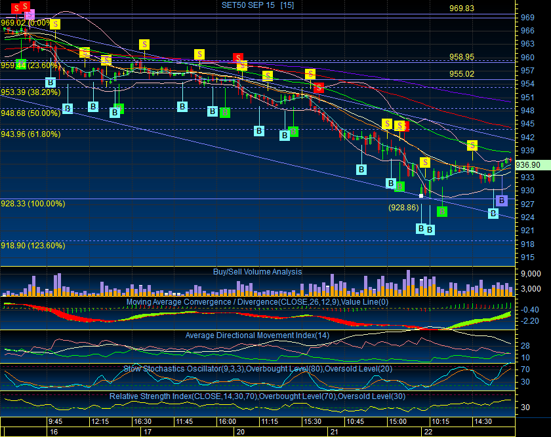Image resolution: width=551 pixels, height=437 pixels.
Task: Click the rightmost cyan B marker
Action: pyautogui.click(x=493, y=213)
